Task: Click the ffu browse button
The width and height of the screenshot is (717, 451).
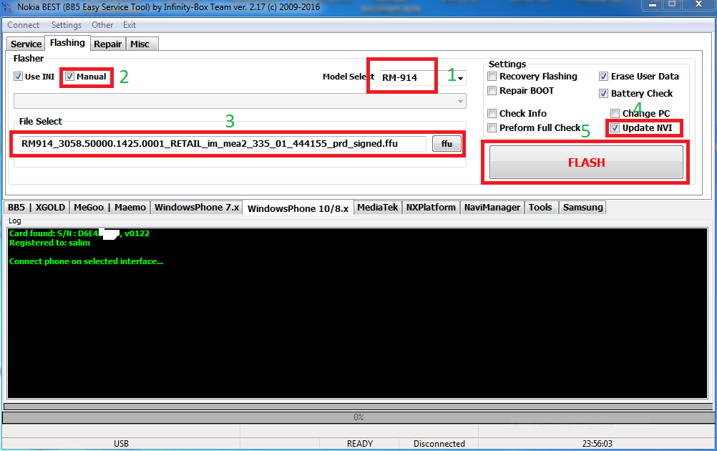Action: (447, 144)
